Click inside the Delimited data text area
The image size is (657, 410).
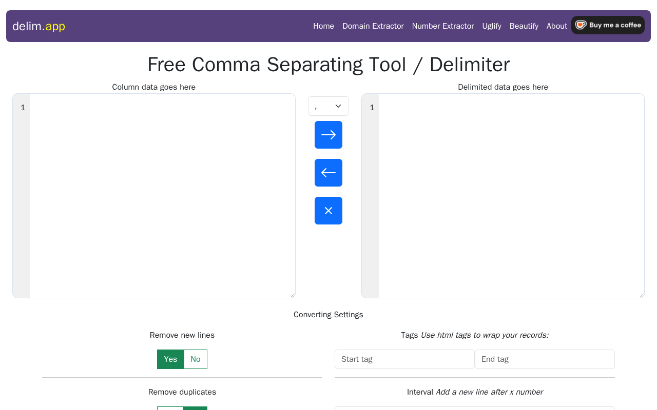[511, 195]
